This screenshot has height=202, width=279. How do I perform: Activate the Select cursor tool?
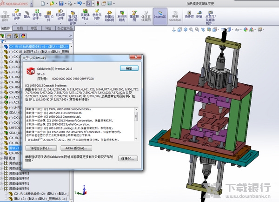(x=89, y=3)
